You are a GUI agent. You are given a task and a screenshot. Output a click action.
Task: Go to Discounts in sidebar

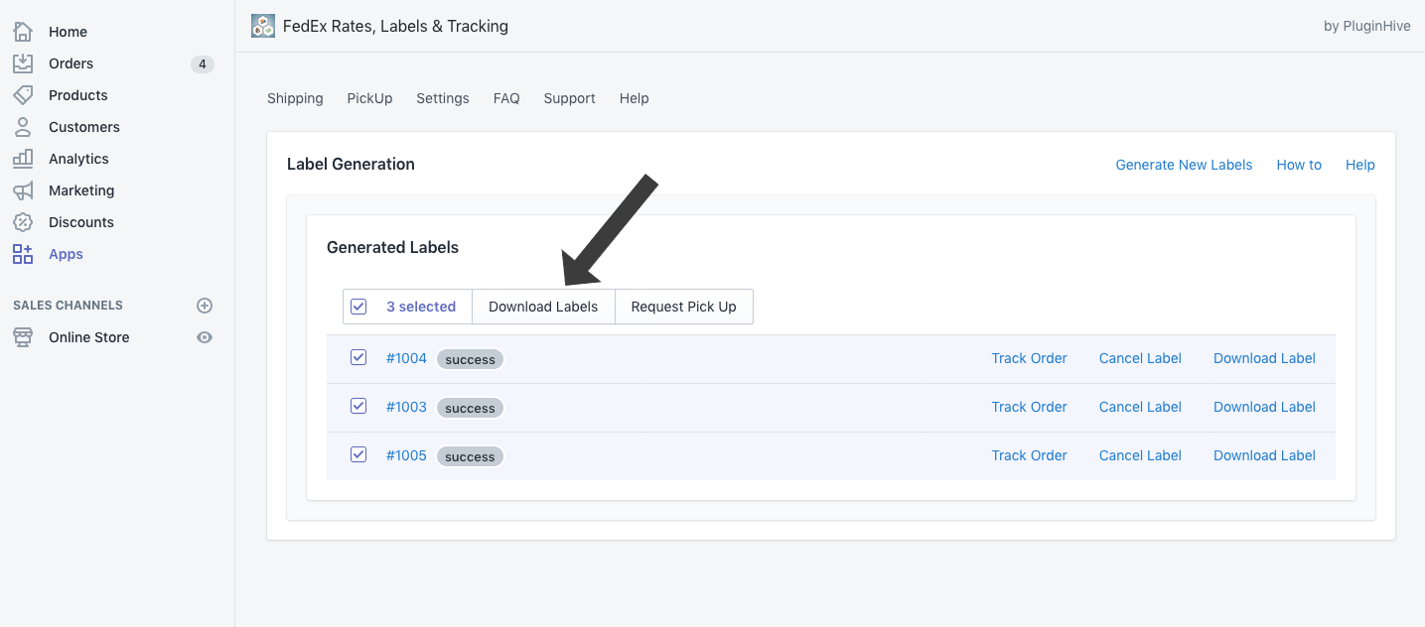[81, 222]
